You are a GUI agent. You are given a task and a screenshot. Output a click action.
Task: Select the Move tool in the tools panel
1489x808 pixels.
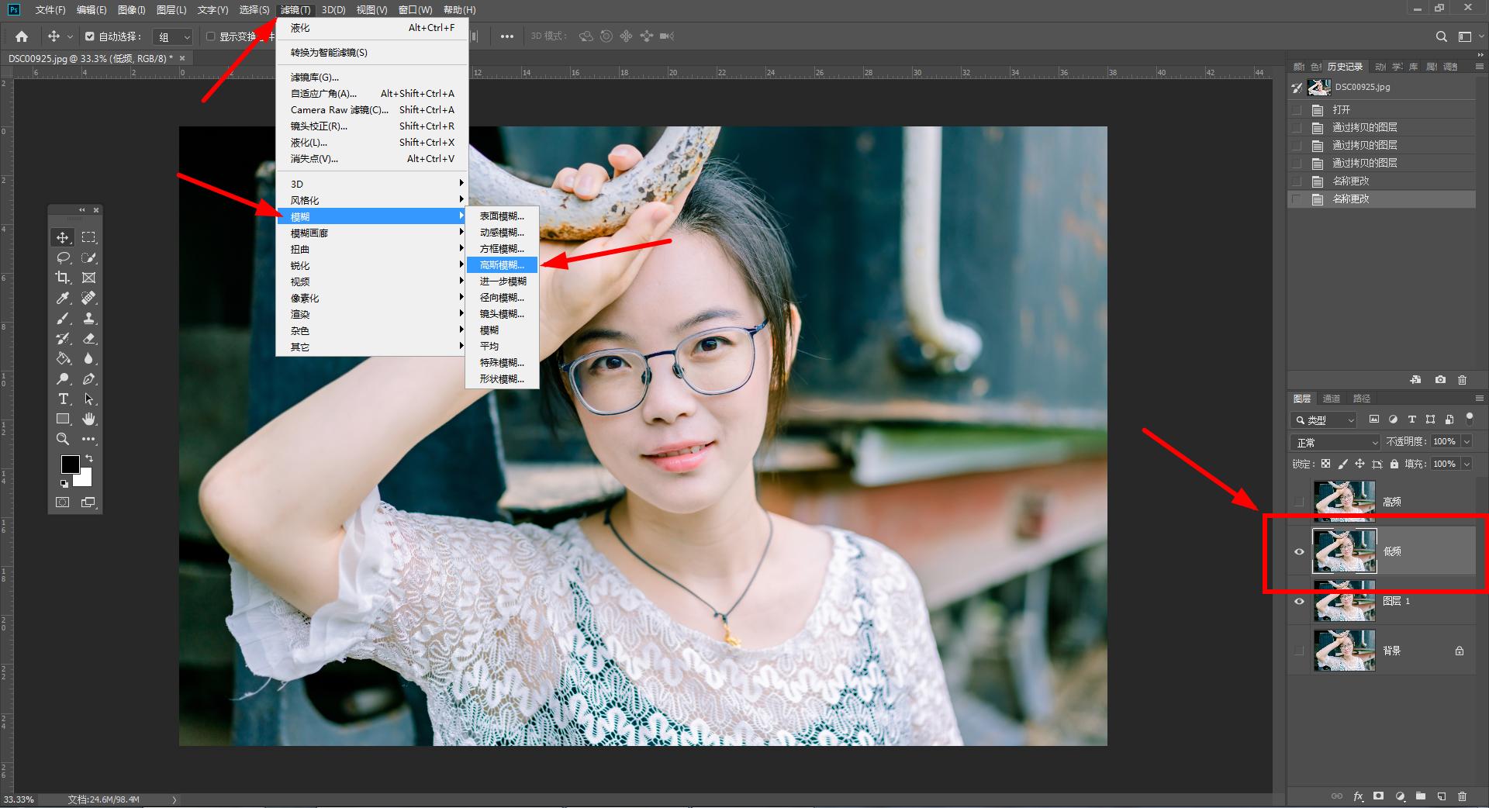pos(63,237)
